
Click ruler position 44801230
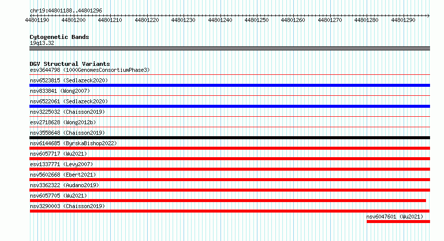183,20
